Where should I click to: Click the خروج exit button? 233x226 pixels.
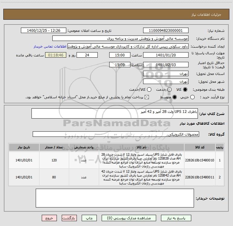click(x=49, y=218)
